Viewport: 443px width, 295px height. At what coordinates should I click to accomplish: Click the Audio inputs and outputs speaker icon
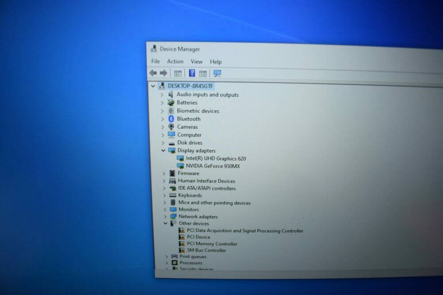point(171,94)
